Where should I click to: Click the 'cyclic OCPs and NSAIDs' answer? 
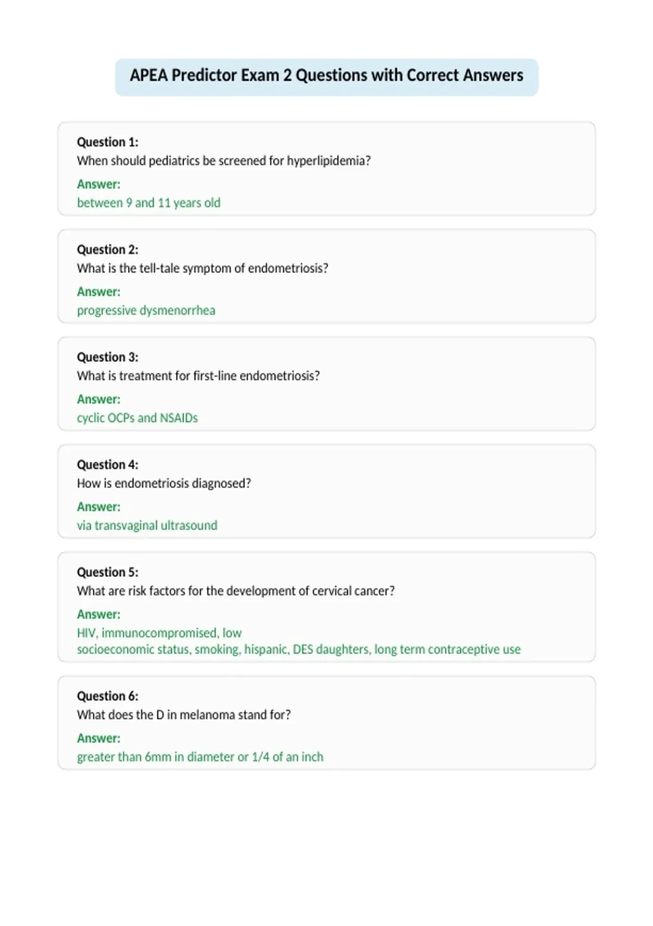pos(137,418)
